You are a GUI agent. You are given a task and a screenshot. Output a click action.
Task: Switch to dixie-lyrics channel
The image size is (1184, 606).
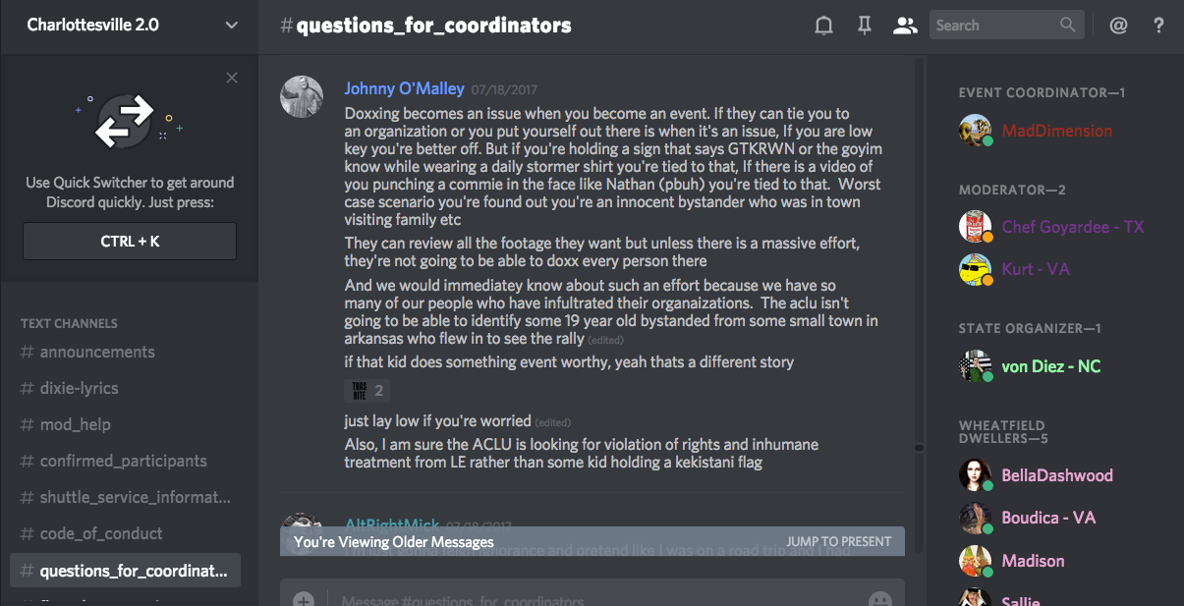[79, 388]
